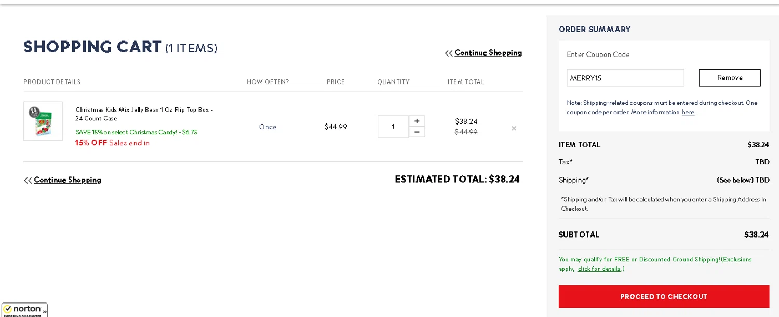Remove the applied MERRY15 coupon
779x317 pixels.
[x=730, y=78]
